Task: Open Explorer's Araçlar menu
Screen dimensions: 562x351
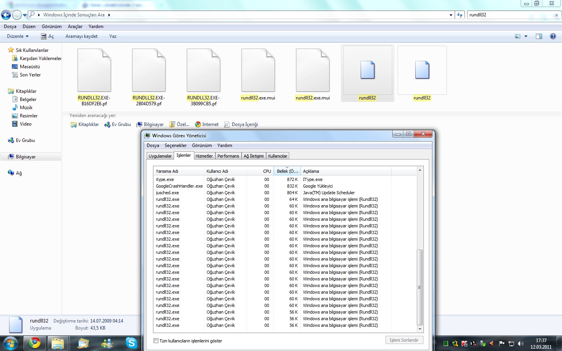Action: point(75,27)
